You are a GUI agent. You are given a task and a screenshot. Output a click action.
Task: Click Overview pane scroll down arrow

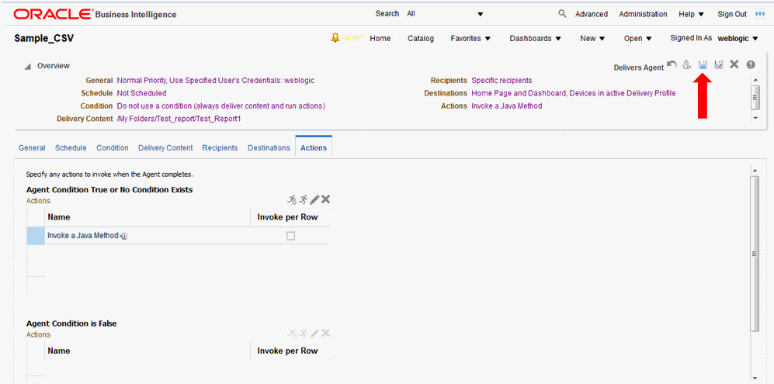pos(755,118)
